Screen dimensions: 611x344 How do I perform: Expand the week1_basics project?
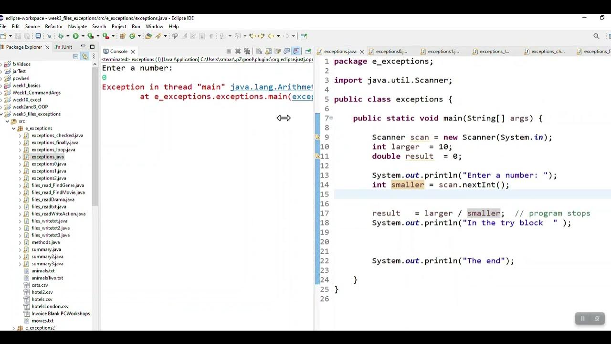coord(2,86)
